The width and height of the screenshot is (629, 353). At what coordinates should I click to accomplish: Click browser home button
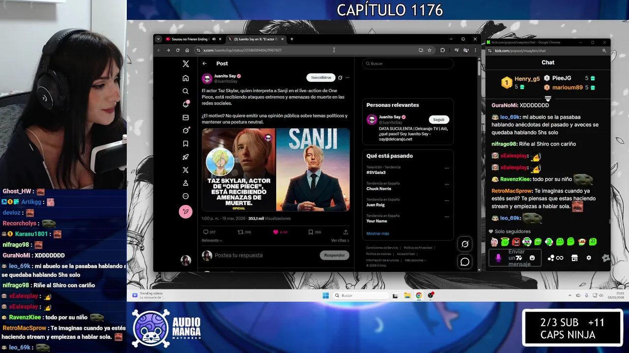(187, 50)
